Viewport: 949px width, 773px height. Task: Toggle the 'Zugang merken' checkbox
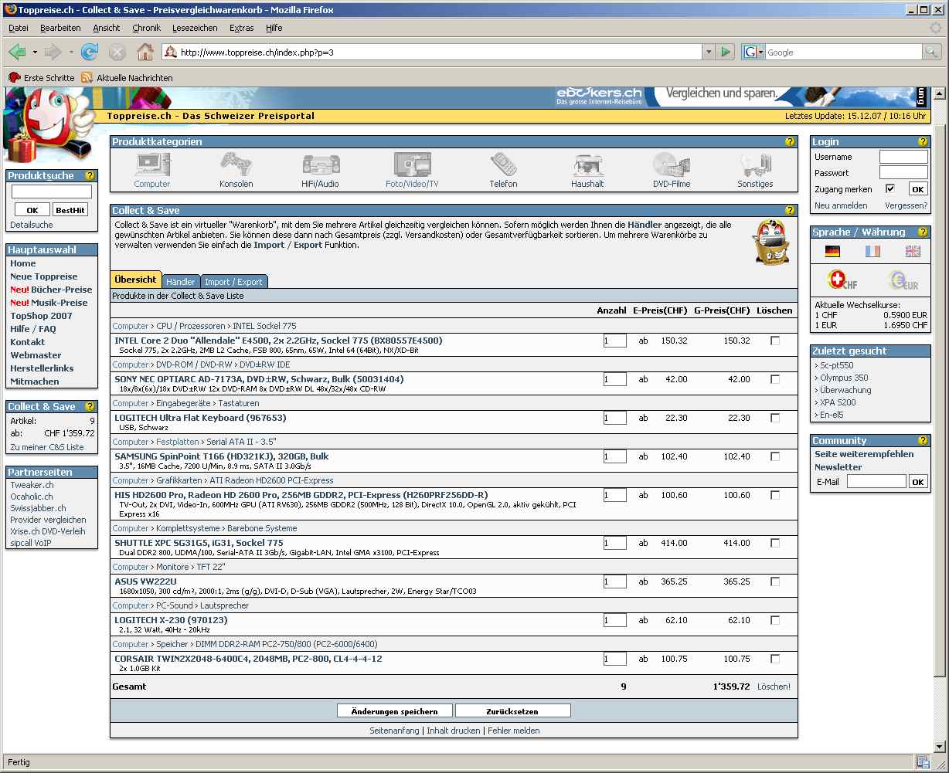tap(890, 188)
